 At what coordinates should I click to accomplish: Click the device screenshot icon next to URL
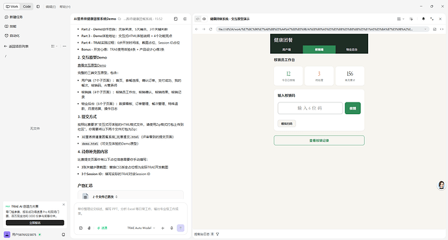click(x=434, y=29)
